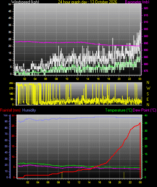Screen dimensions: 157x187
Task: Click the blue "Humidity" legend label
Action: click(x=29, y=110)
